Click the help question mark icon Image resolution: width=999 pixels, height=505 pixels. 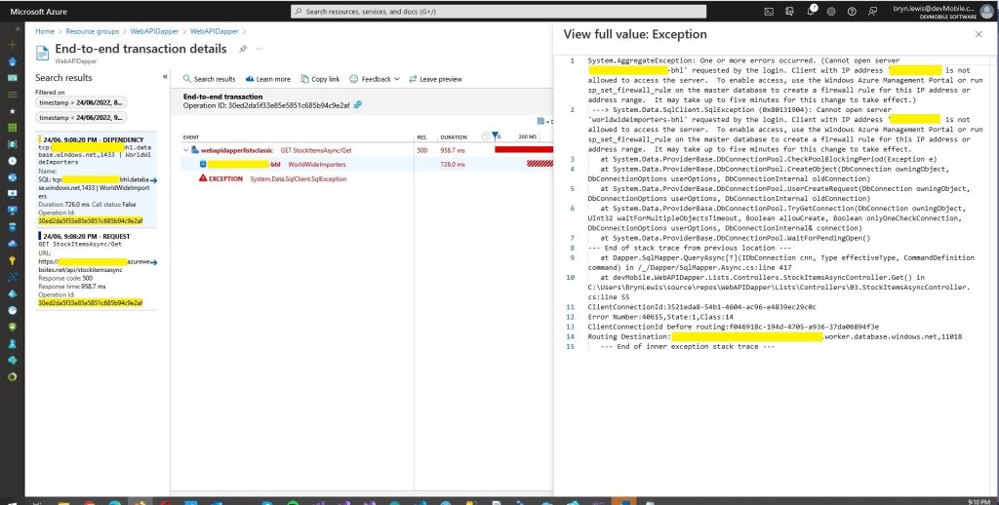(854, 12)
